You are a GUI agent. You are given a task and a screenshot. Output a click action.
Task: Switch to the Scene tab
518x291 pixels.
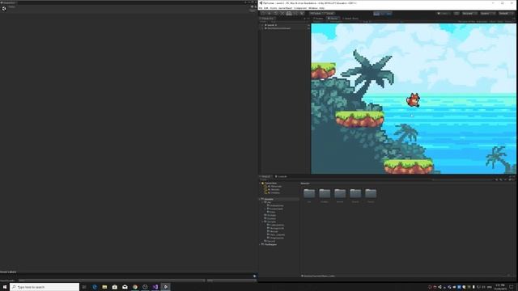pyautogui.click(x=318, y=19)
